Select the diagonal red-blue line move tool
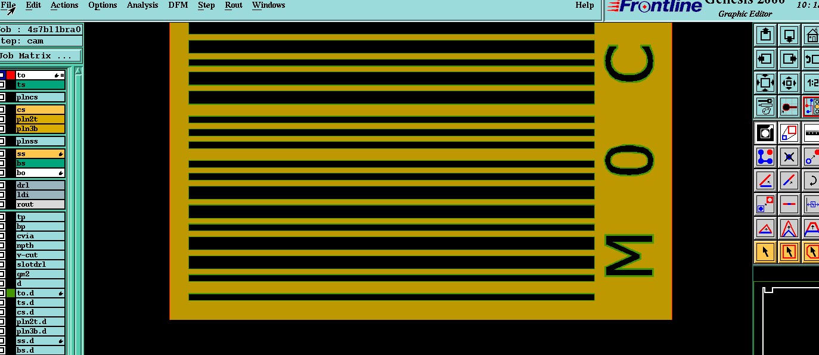The height and width of the screenshot is (355, 819). 789,180
